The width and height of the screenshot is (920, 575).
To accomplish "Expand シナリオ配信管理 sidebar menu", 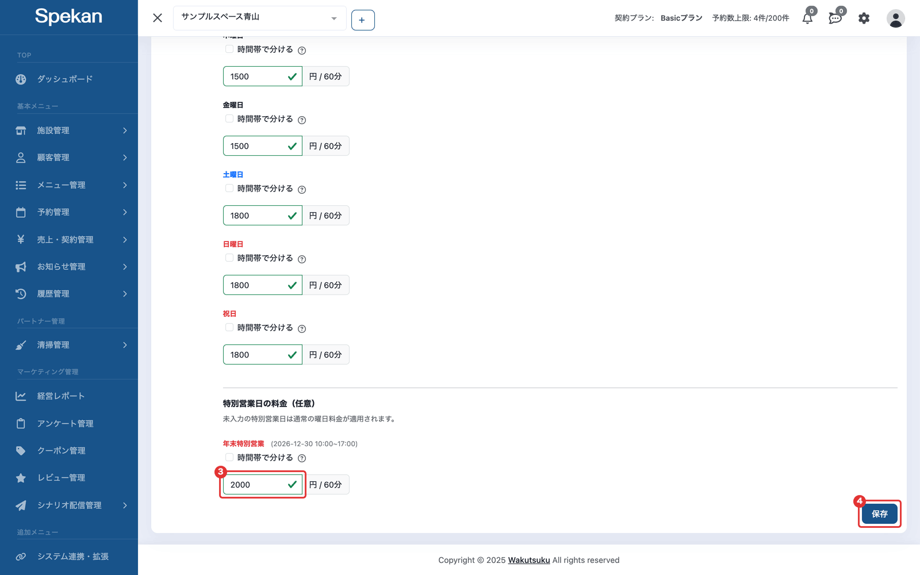I will (69, 505).
